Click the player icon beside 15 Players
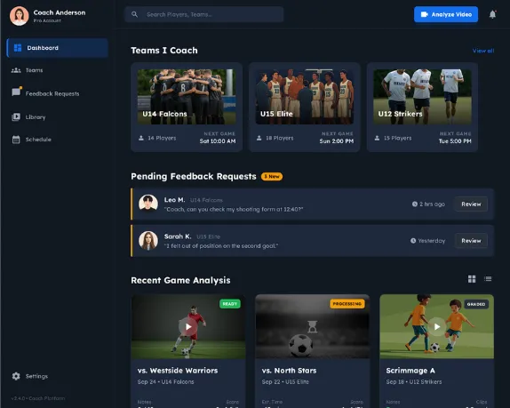The height and width of the screenshot is (408, 510). click(x=377, y=138)
